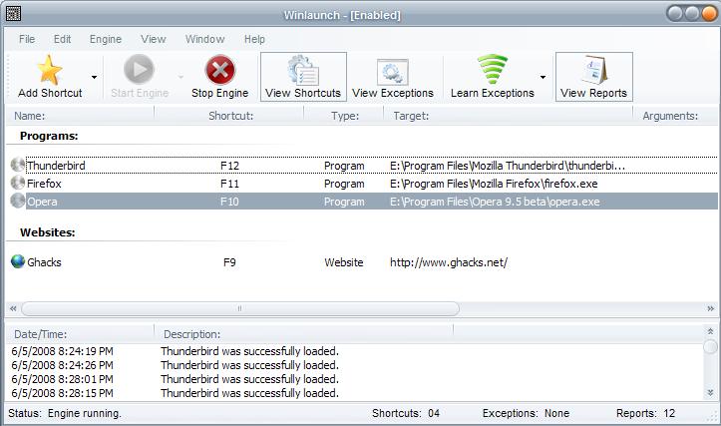Click the orange close window button

(709, 14)
